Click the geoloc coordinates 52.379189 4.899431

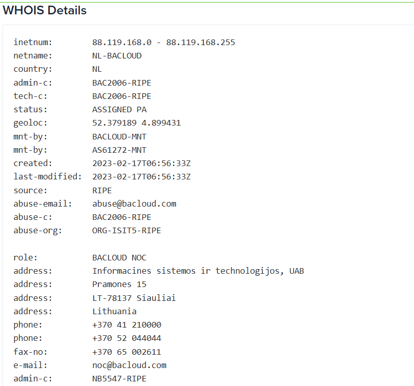click(x=136, y=123)
